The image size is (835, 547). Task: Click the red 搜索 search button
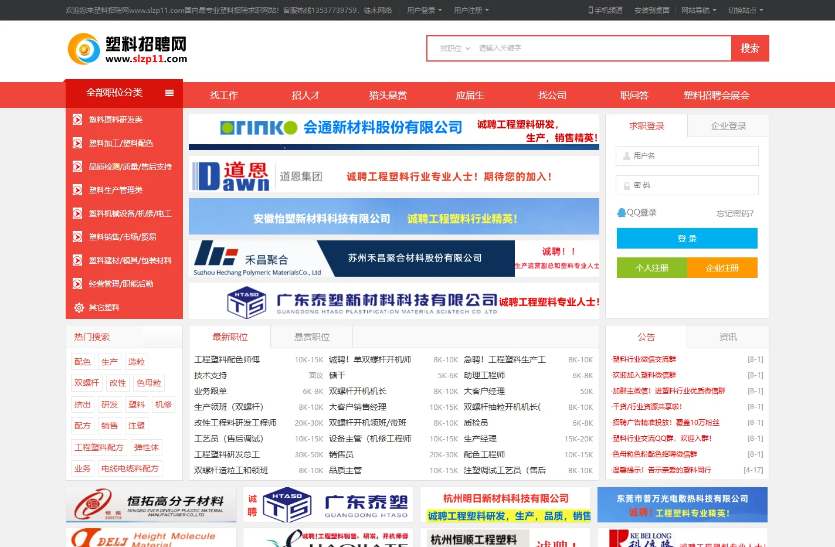click(x=750, y=49)
